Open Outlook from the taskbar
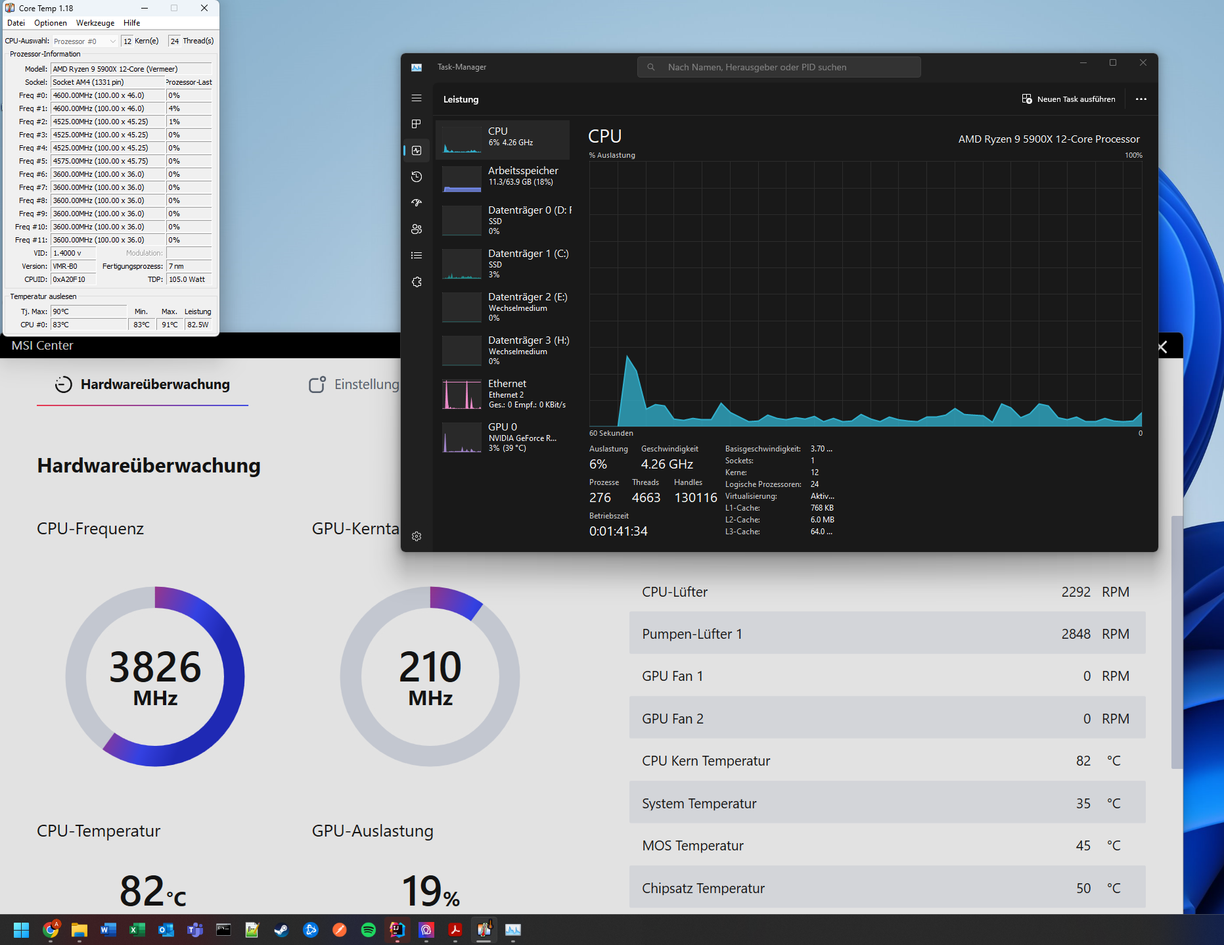This screenshot has height=945, width=1224. 166,930
